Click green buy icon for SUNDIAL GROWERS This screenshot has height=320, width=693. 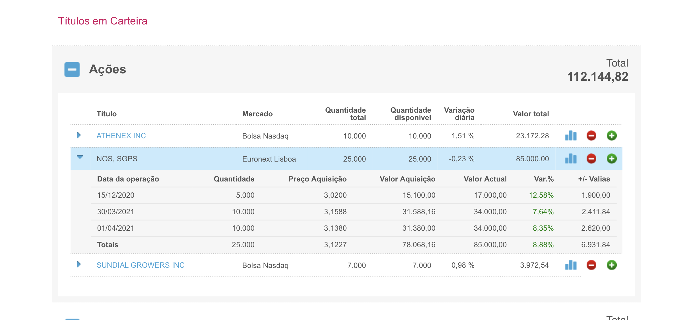pyautogui.click(x=612, y=265)
